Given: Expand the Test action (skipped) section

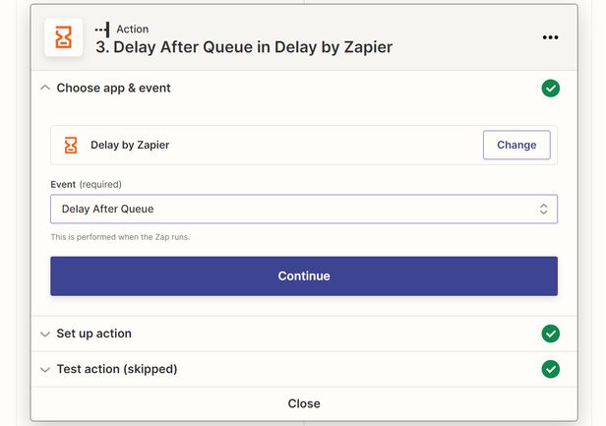Looking at the screenshot, I should point(44,369).
